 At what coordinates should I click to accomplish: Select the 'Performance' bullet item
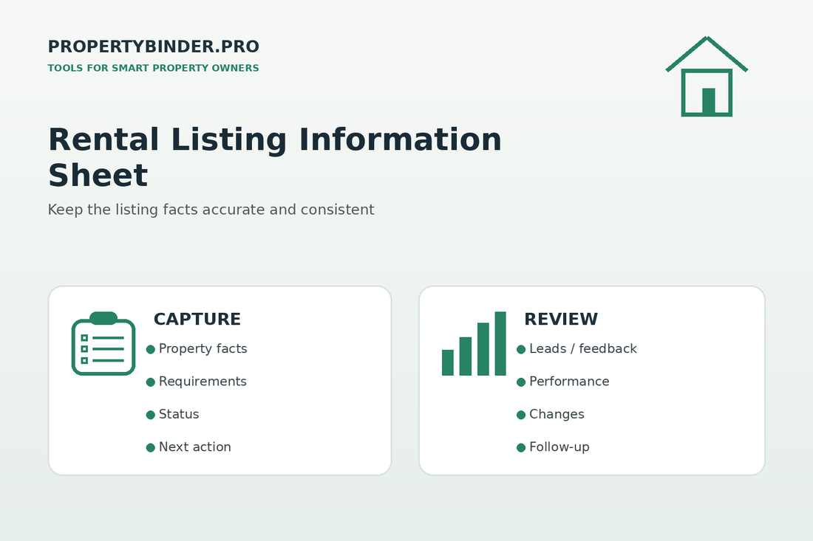coord(563,382)
